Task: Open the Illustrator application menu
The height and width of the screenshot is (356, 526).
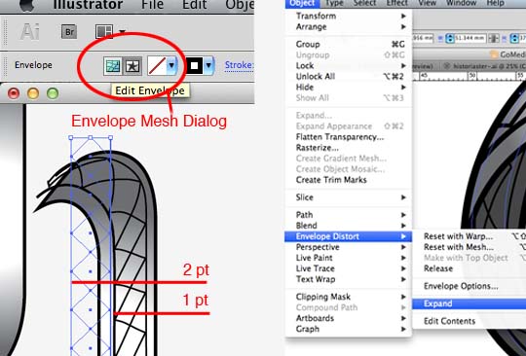Action: point(88,5)
